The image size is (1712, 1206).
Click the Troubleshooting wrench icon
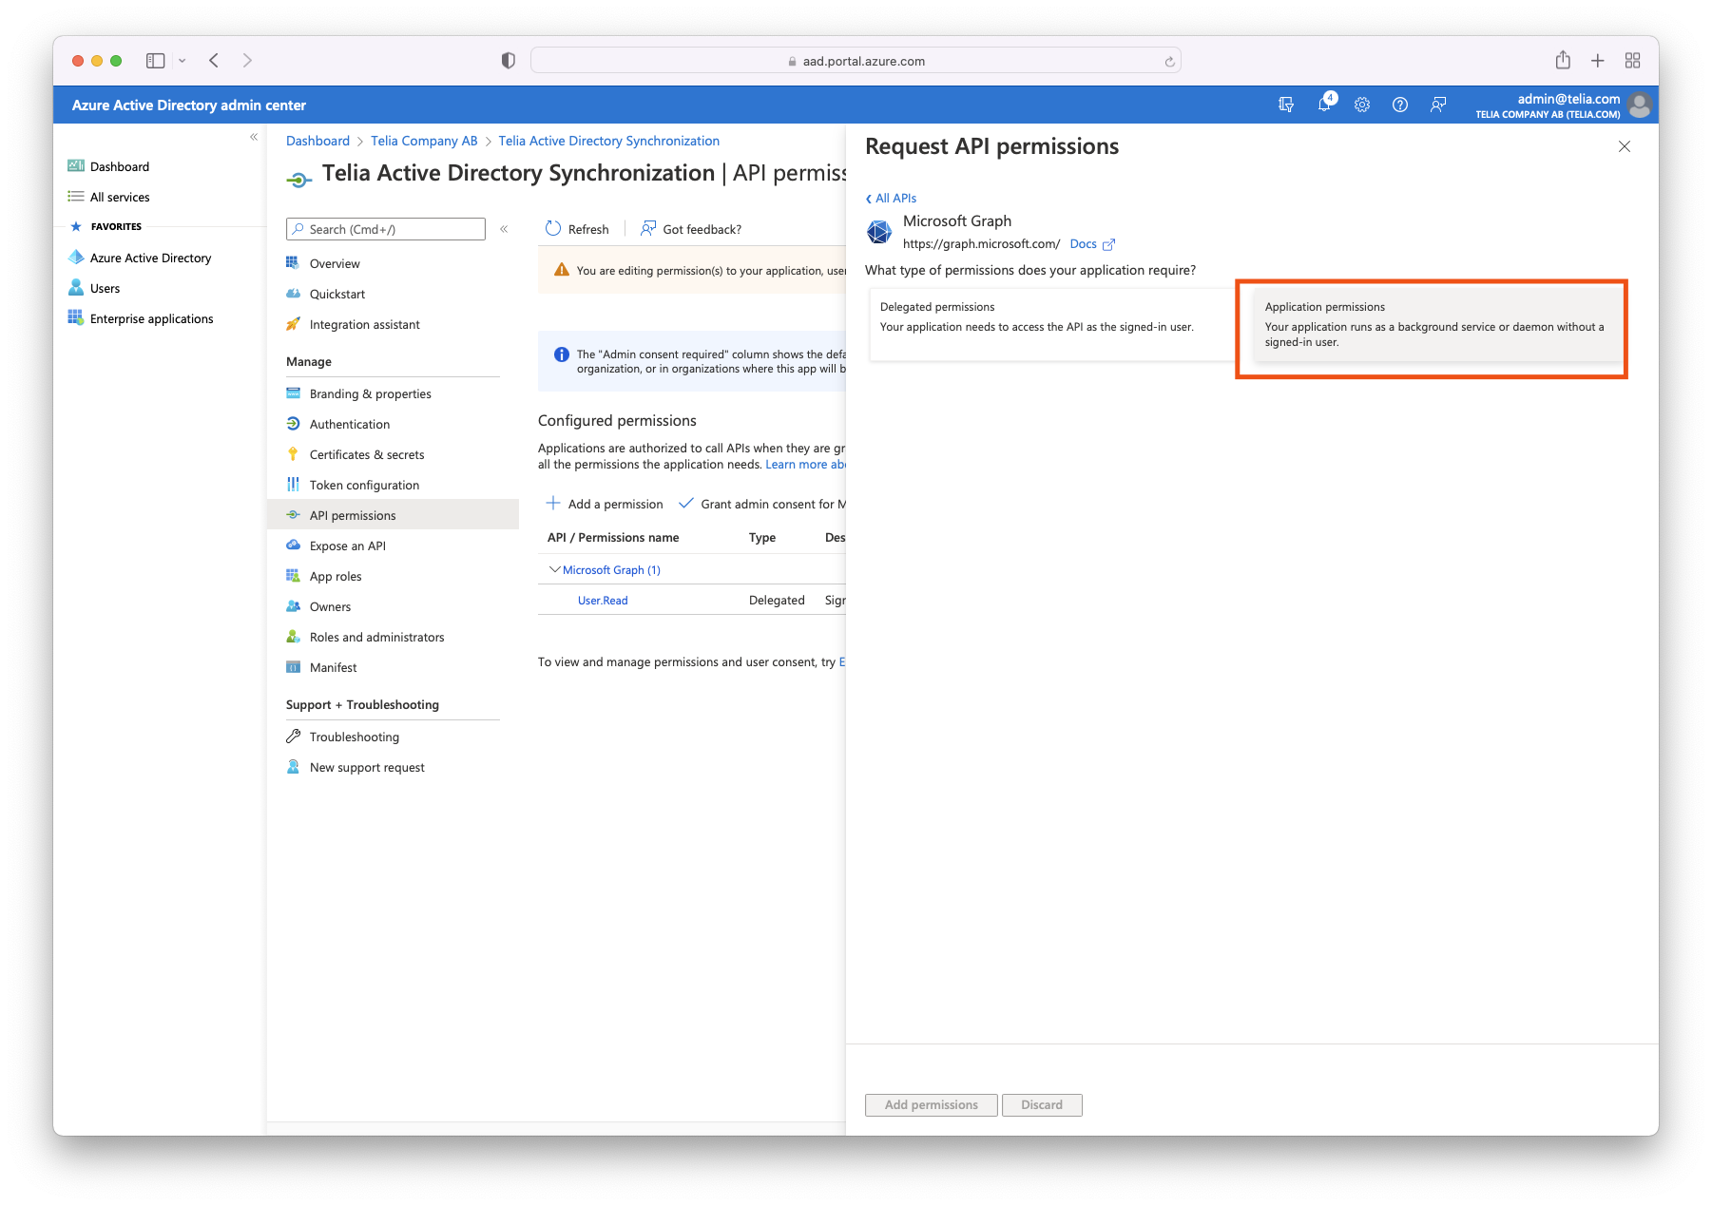click(x=293, y=737)
